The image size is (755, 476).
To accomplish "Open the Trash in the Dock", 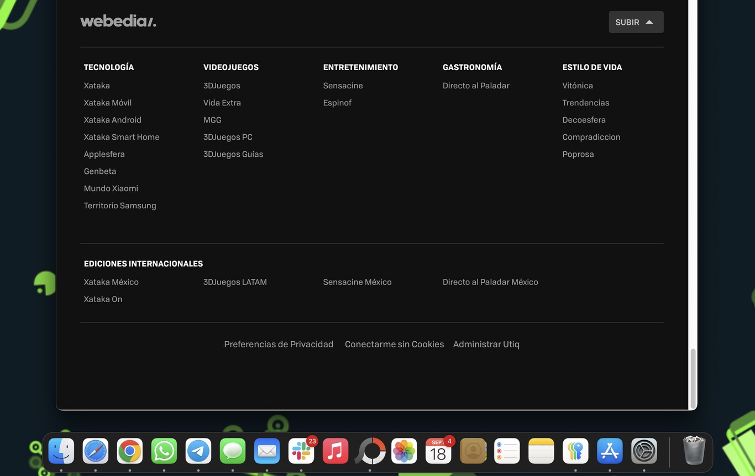I will (x=694, y=451).
